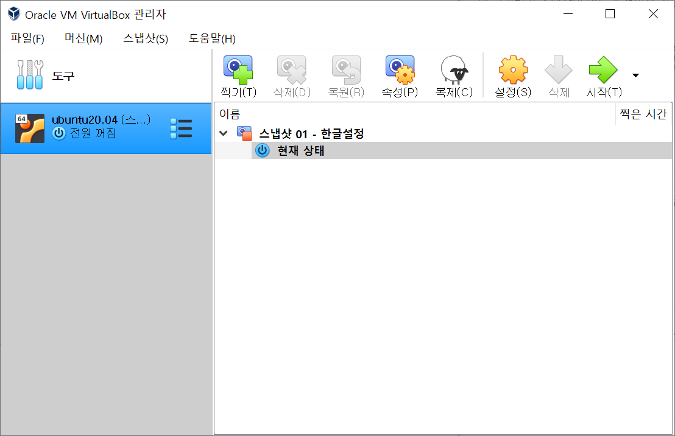Open VM settings with 설정(S) gear
This screenshot has width=675, height=436.
tap(513, 76)
